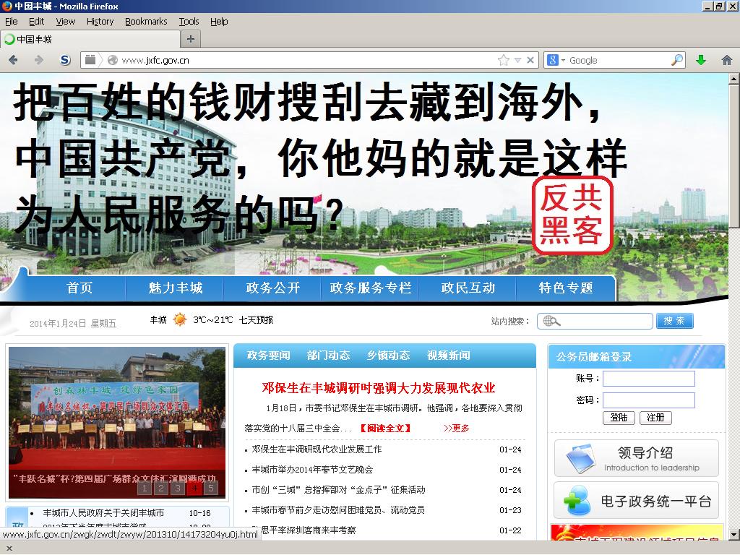Click the Forward navigation arrow
This screenshot has height=555, width=740.
pos(38,60)
